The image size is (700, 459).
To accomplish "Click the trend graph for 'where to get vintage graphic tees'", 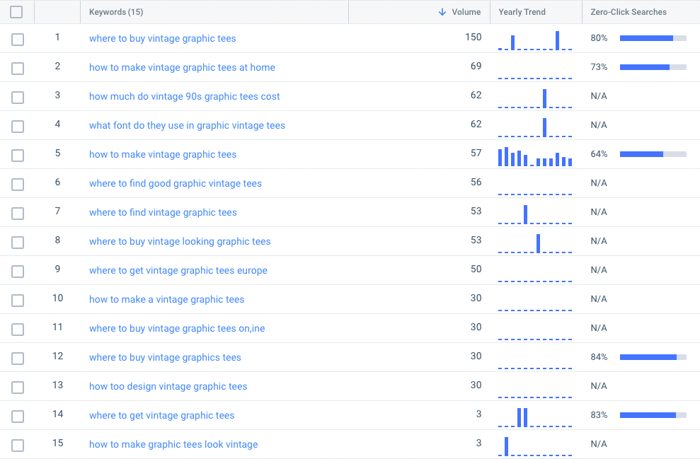I will pyautogui.click(x=536, y=415).
